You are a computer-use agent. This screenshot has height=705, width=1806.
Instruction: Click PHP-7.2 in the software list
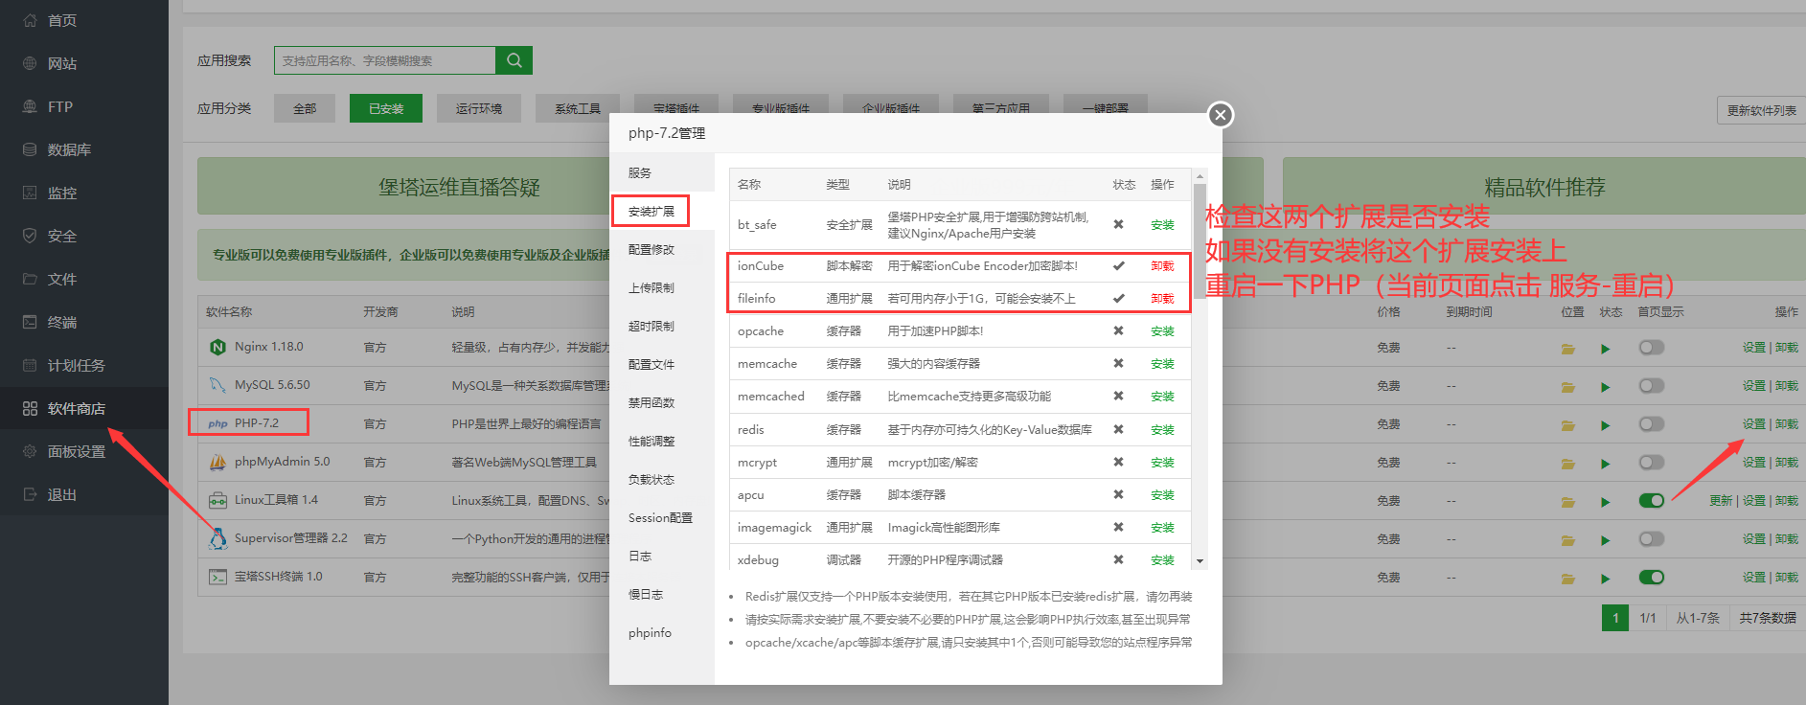[x=257, y=422]
